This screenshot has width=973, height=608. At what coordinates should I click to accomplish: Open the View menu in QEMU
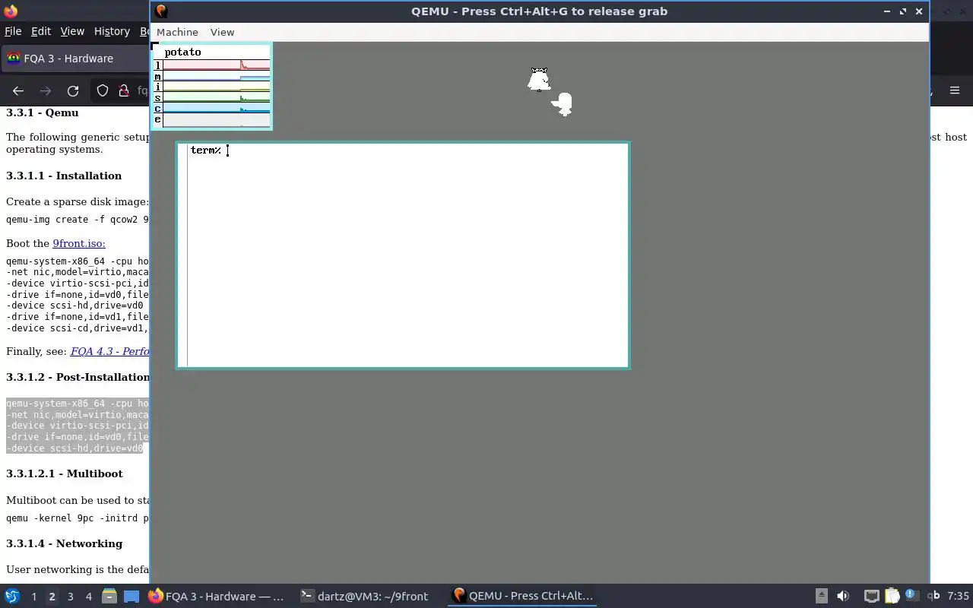click(x=222, y=32)
